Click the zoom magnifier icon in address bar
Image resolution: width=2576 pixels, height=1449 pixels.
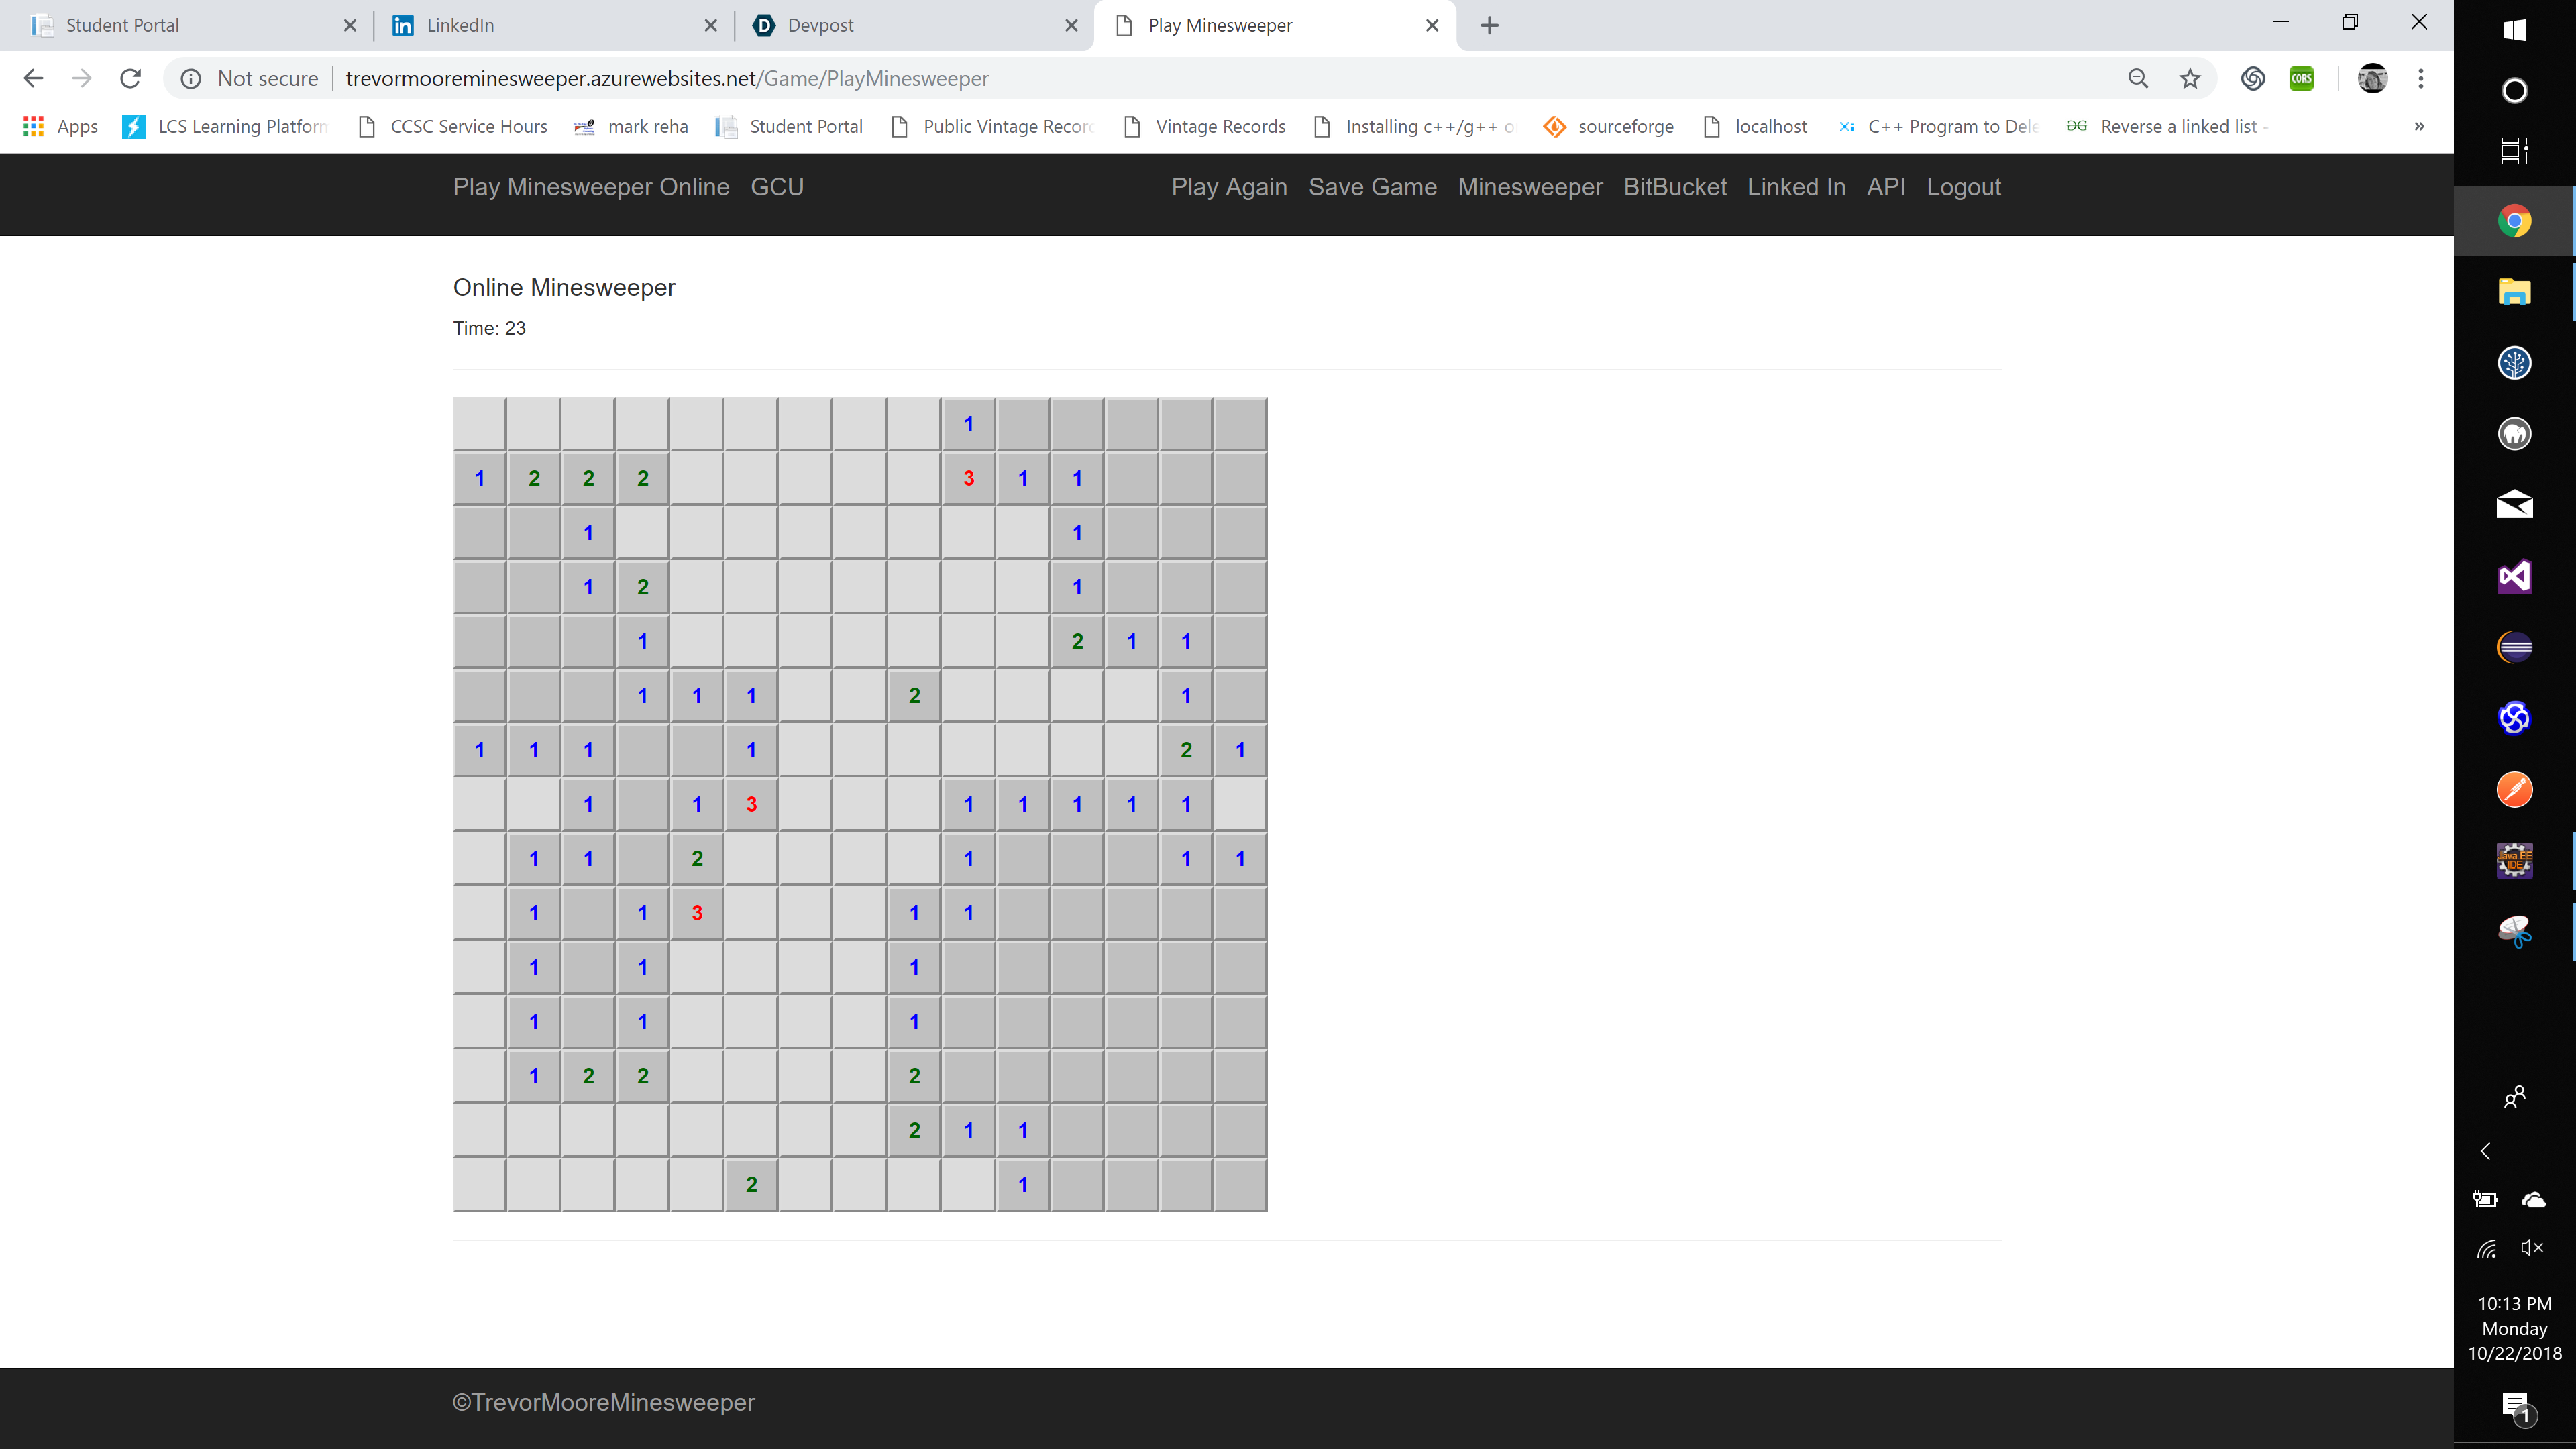(2138, 78)
